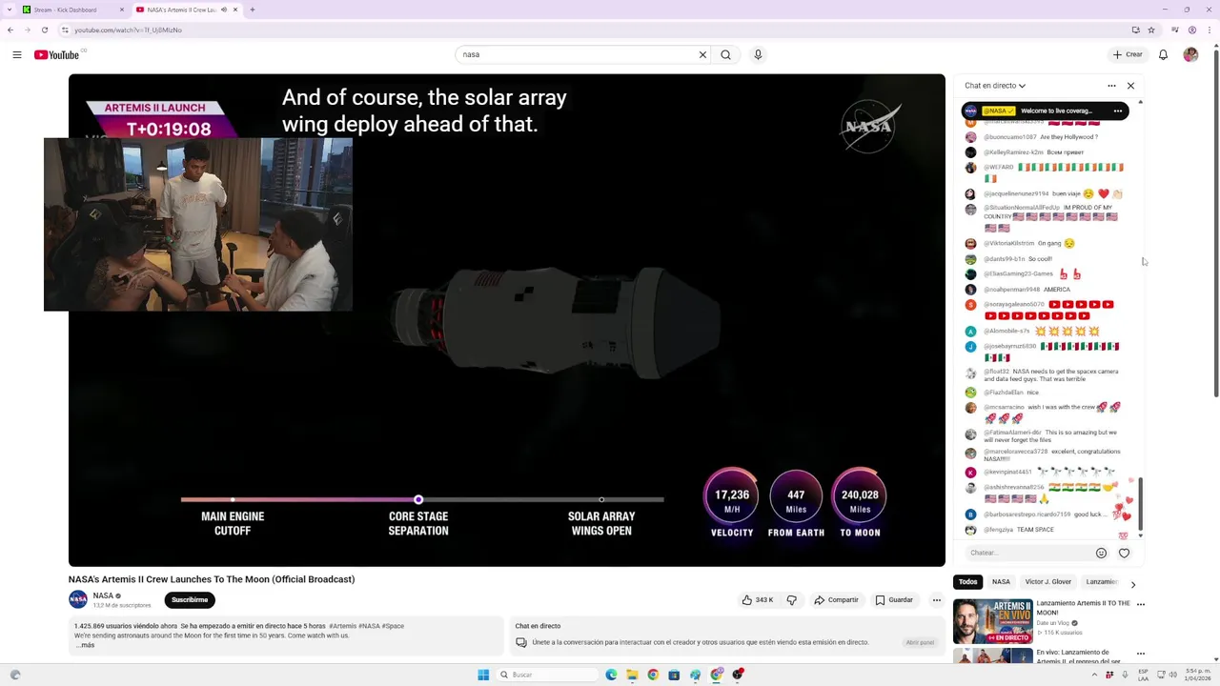Click the Solar Array Wings Open marker
Screen dimensions: 1220x686
click(x=601, y=499)
